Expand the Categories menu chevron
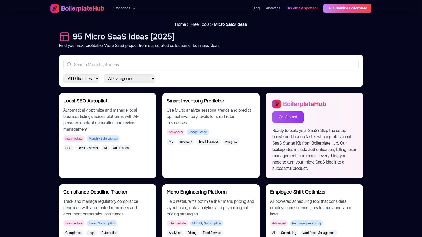 pyautogui.click(x=134, y=8)
